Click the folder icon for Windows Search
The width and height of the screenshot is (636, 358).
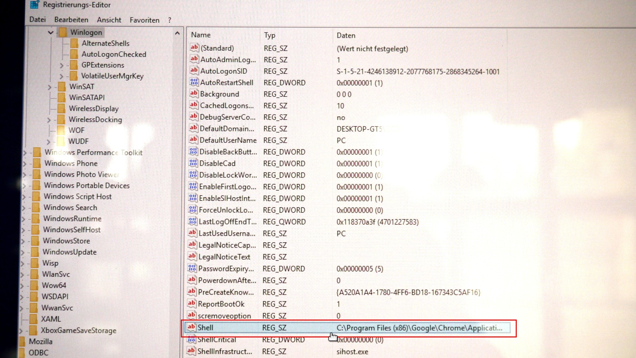(36, 208)
